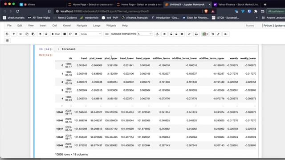This screenshot has width=285, height=160.
Task: Click the arrow icon right of the wrench
Action: [x=226, y=34]
